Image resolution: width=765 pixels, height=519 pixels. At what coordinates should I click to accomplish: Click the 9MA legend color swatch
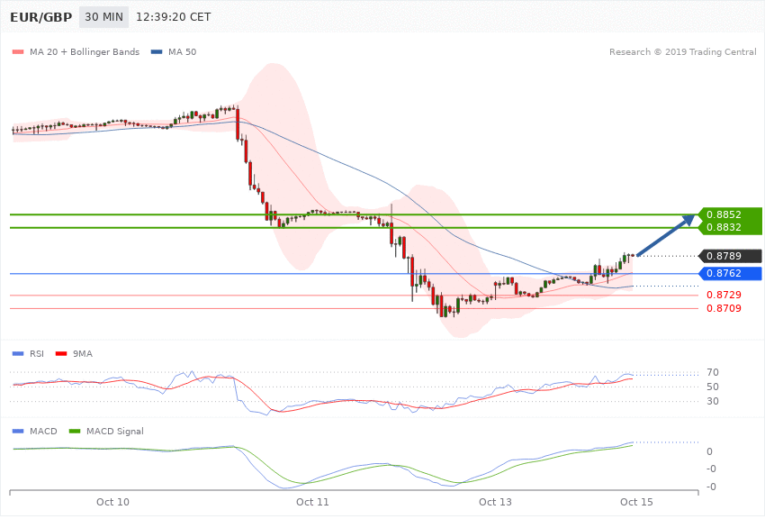(61, 353)
